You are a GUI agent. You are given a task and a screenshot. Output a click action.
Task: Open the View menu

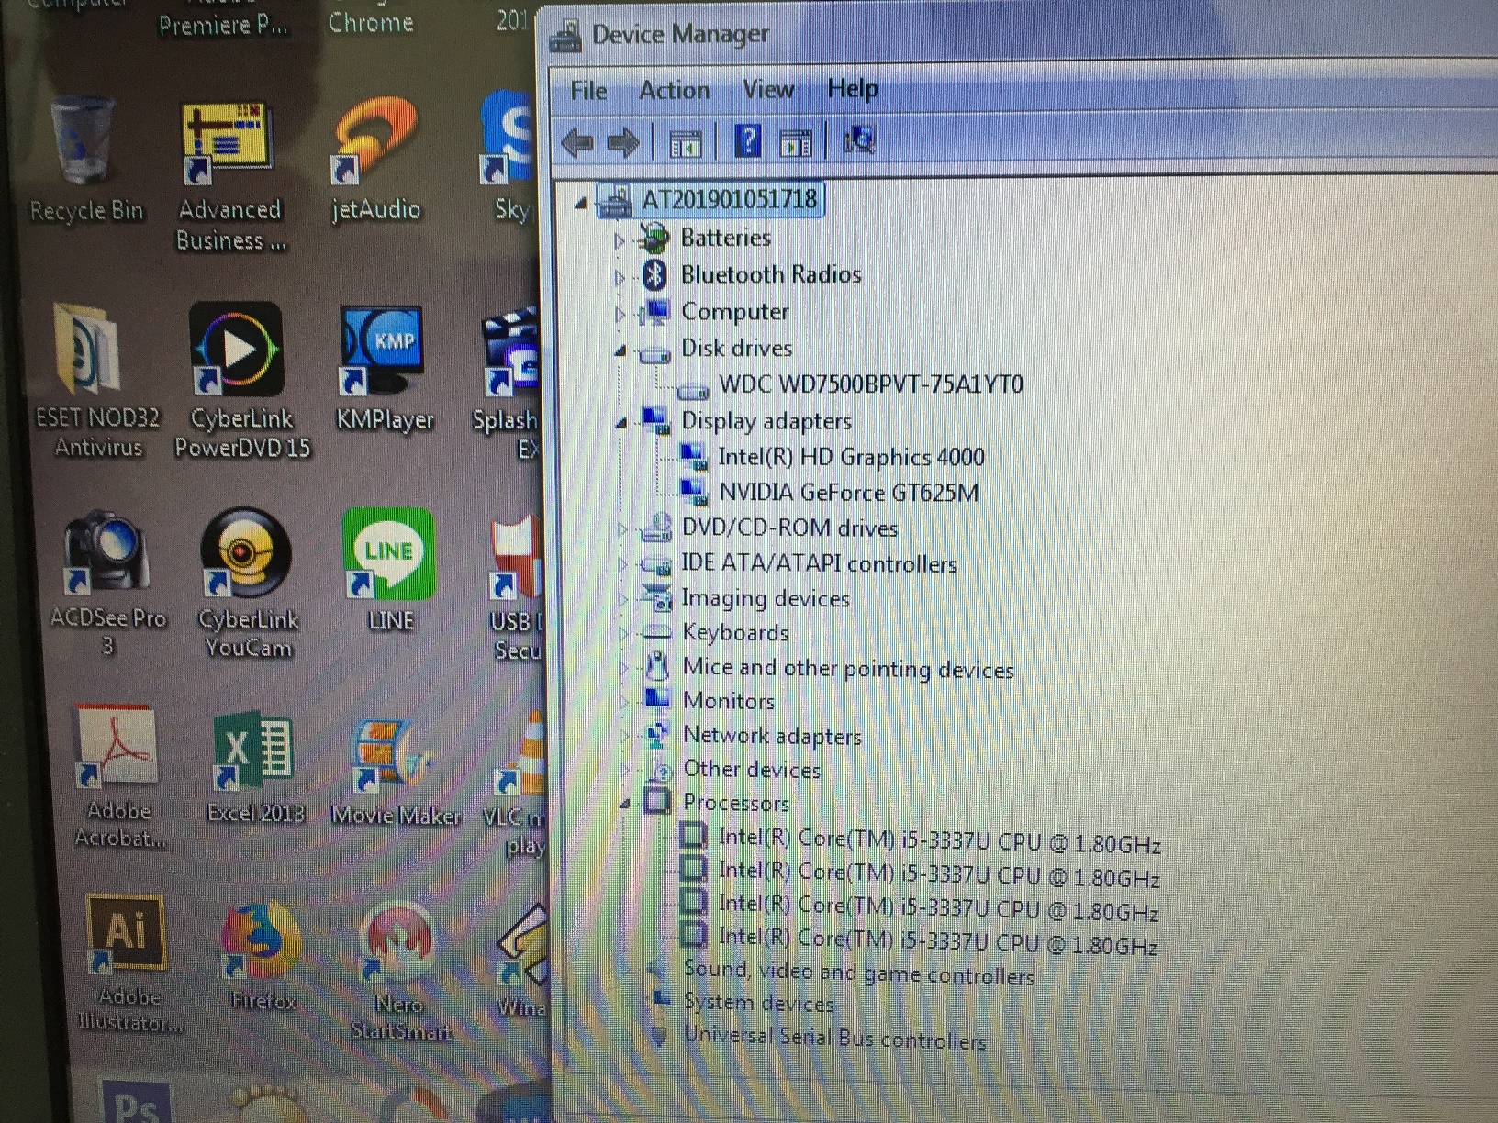767,89
